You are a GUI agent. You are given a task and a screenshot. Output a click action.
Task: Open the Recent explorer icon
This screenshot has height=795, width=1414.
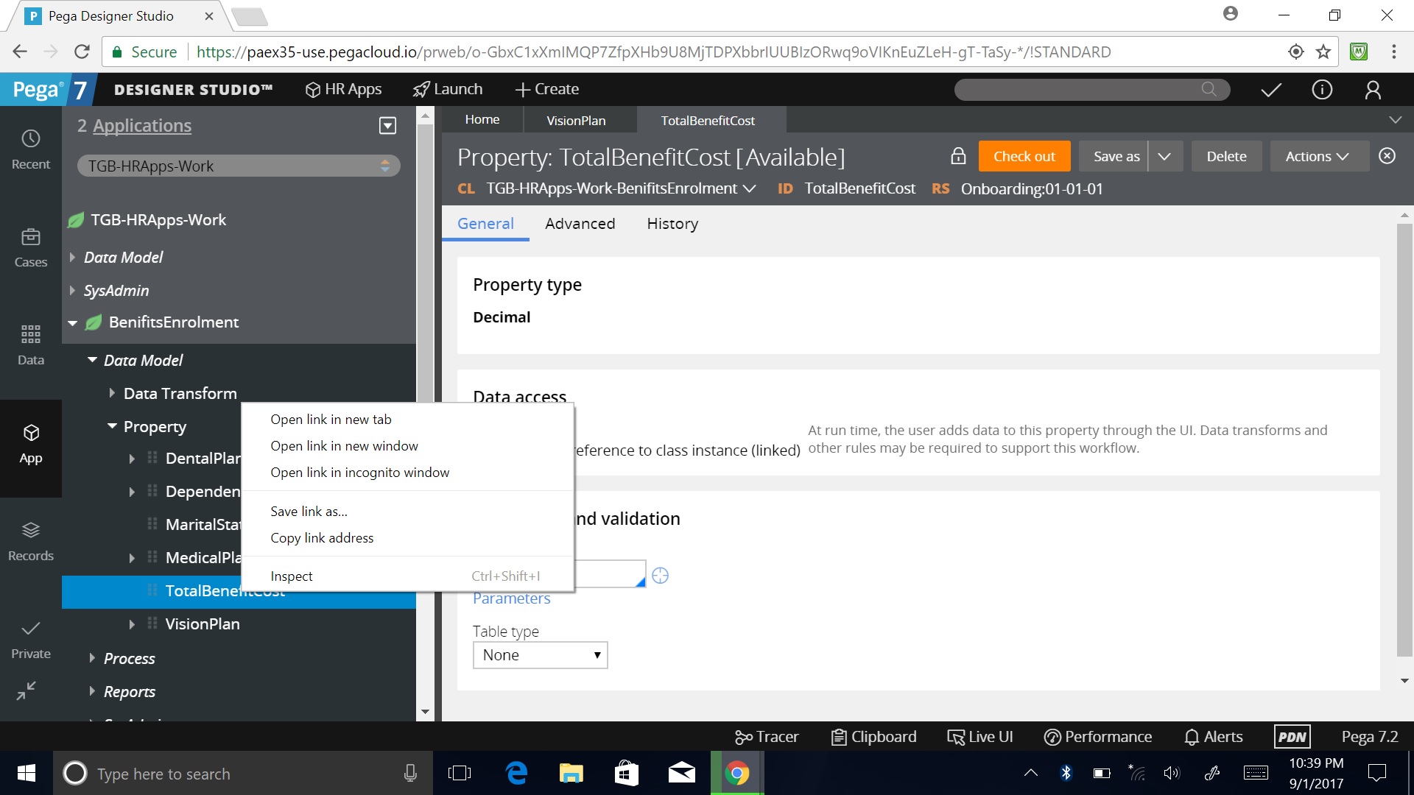click(31, 150)
